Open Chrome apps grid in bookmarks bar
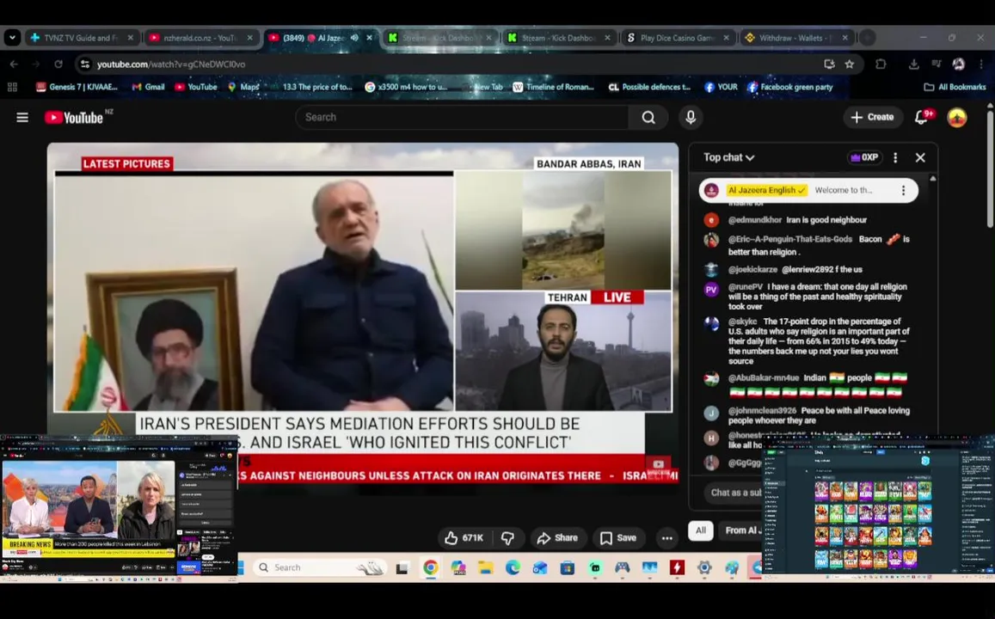 coord(12,87)
